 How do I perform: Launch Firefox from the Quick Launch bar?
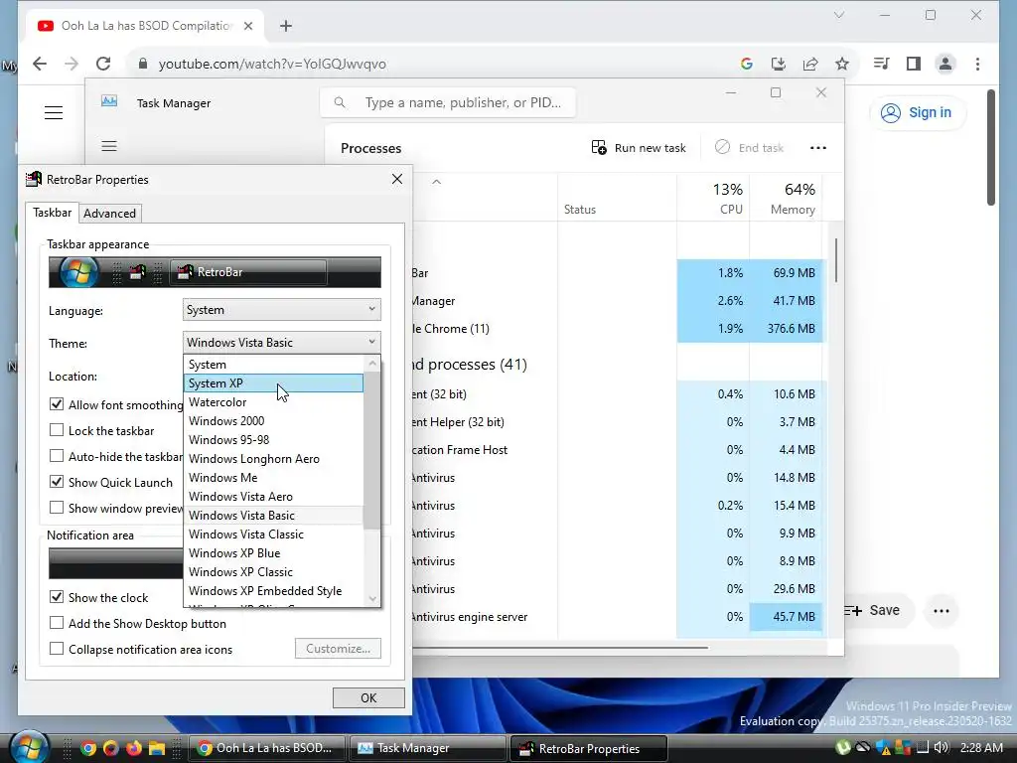(134, 748)
